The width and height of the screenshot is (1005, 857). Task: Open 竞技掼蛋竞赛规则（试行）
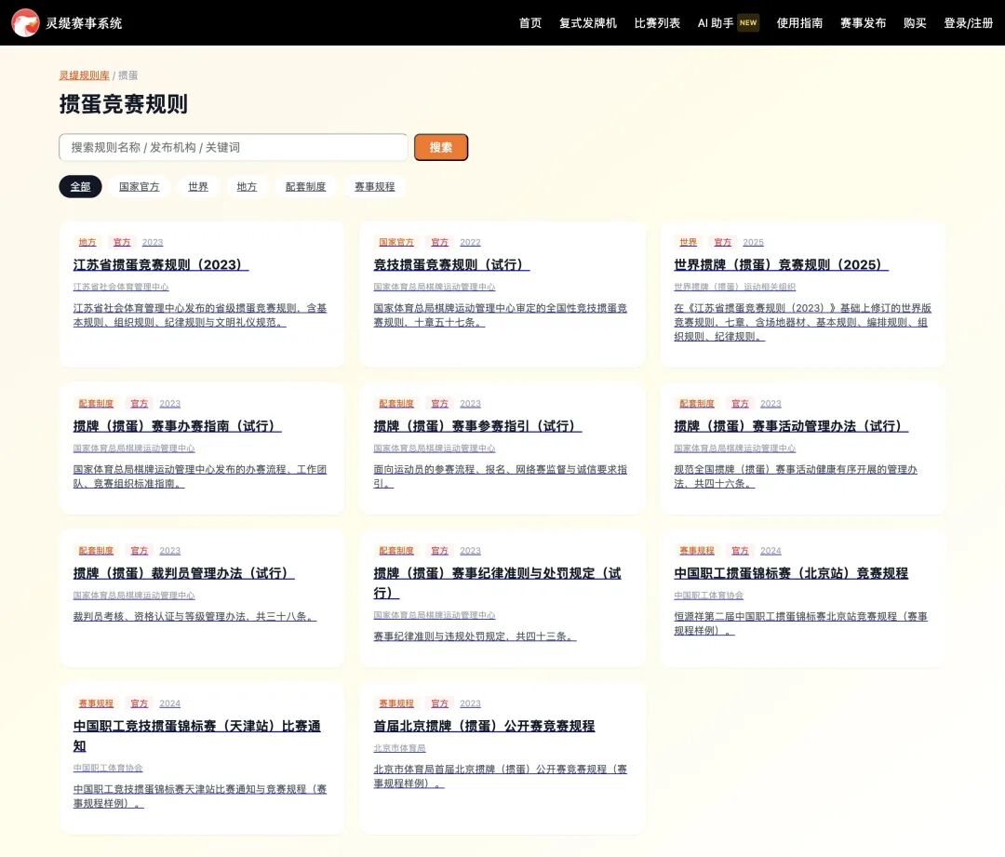click(452, 264)
